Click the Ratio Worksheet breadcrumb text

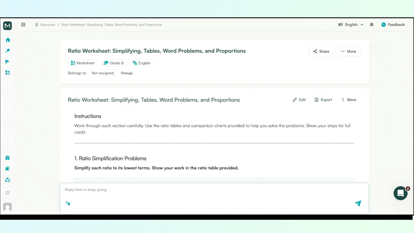click(112, 25)
